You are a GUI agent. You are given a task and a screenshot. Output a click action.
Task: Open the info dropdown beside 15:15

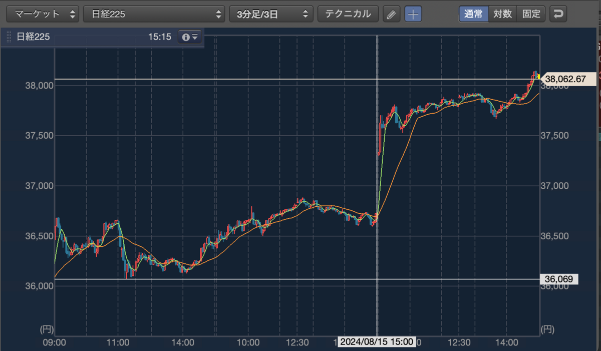click(x=190, y=37)
